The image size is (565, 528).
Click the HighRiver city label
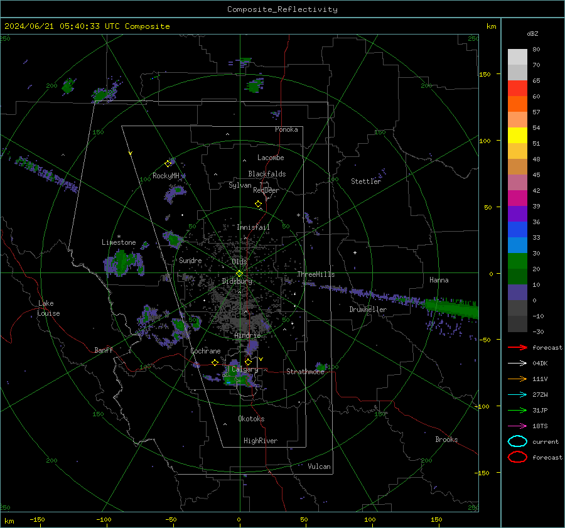pos(261,441)
